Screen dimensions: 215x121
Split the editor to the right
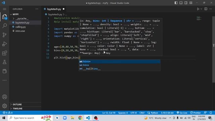tap(206, 9)
